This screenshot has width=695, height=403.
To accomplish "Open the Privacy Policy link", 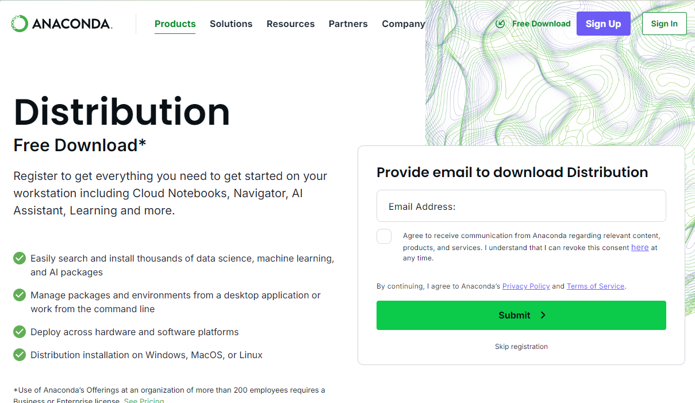I will pyautogui.click(x=526, y=286).
